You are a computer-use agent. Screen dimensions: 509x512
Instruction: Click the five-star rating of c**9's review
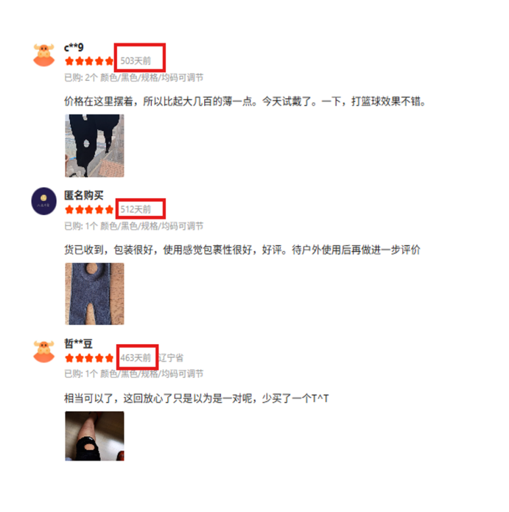pyautogui.click(x=89, y=61)
